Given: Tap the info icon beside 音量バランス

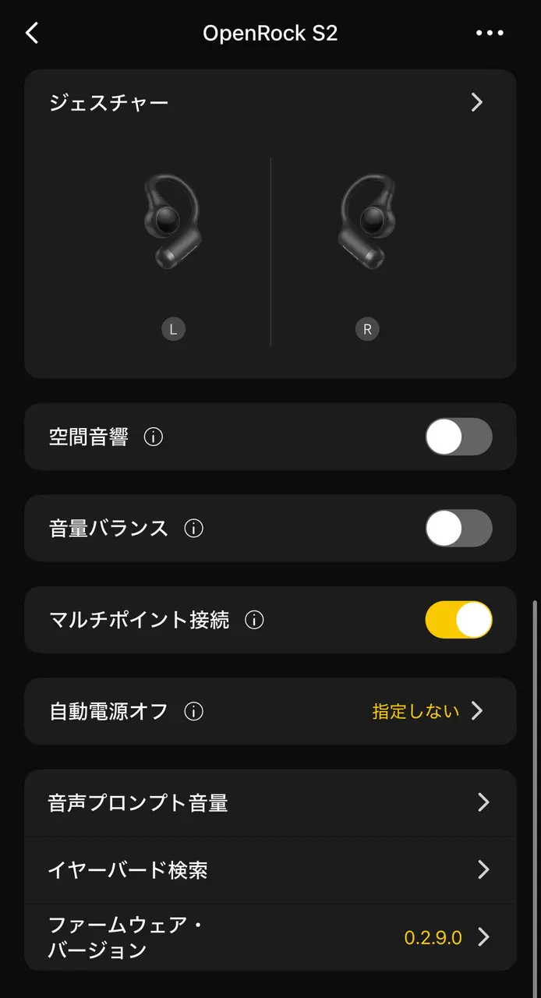Looking at the screenshot, I should coord(193,529).
